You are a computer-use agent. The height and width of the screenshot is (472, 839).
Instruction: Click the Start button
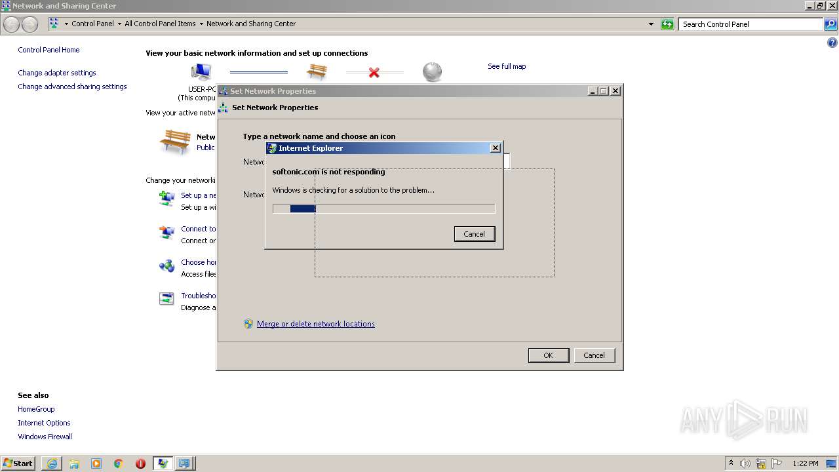(x=18, y=463)
